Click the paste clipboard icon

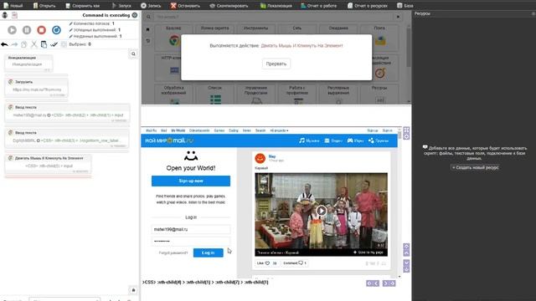[x=44, y=44]
